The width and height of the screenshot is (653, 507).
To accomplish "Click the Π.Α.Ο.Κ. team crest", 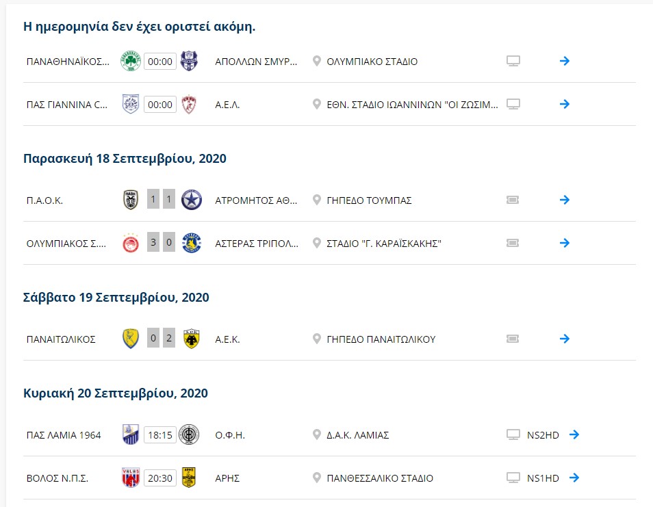I will tap(131, 200).
